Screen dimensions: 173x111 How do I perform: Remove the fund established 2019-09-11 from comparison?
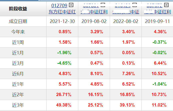166,5
